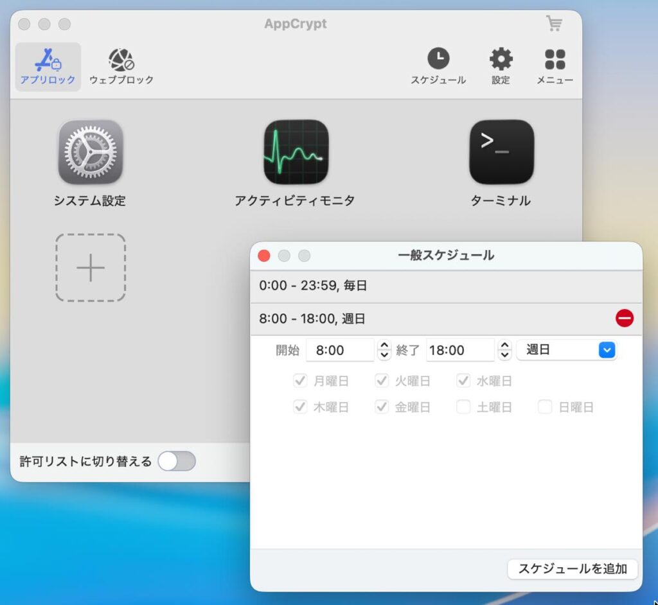The image size is (658, 605).
Task: Add an app with dashed plus box
Action: click(x=91, y=268)
